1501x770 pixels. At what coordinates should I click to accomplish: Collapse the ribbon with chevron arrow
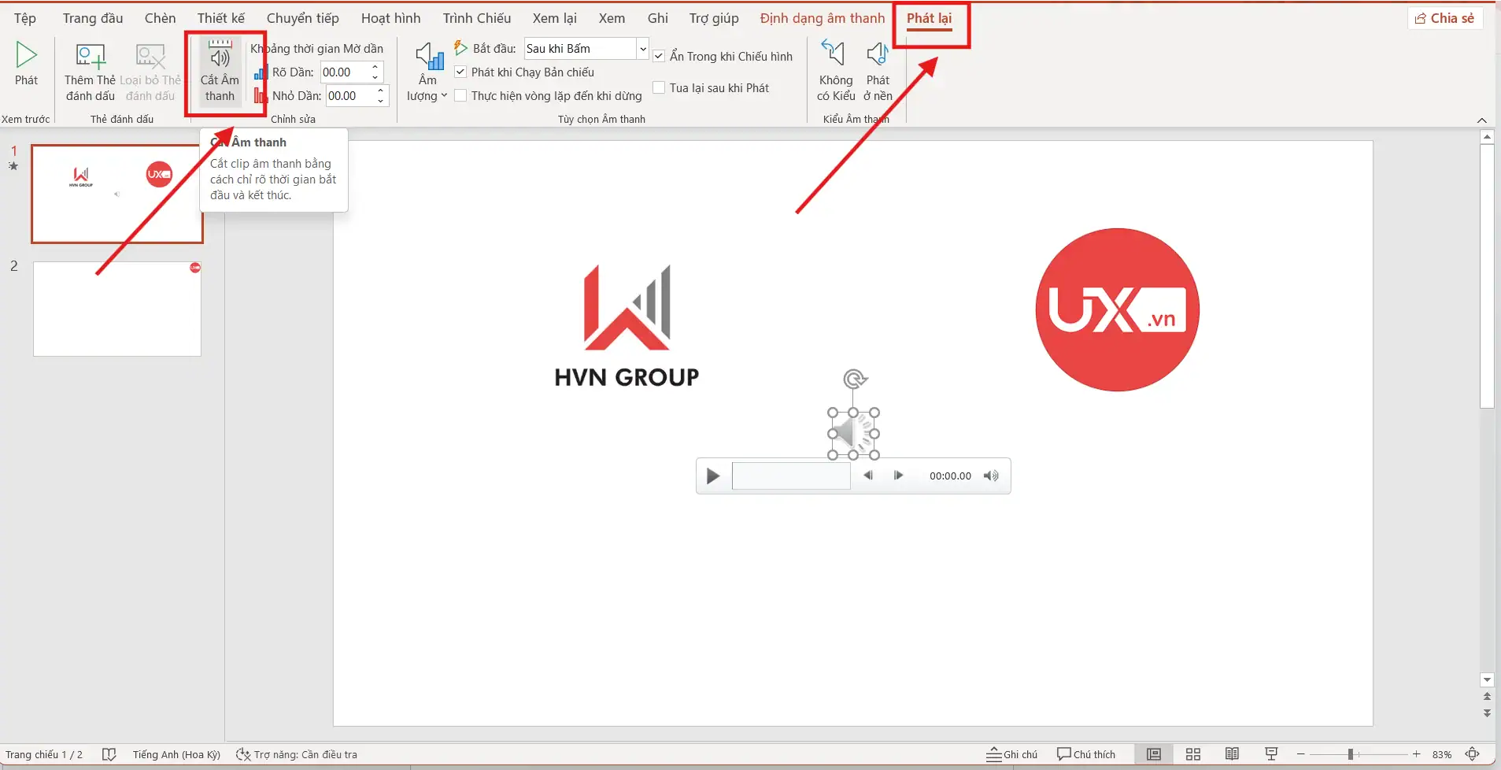(1482, 120)
